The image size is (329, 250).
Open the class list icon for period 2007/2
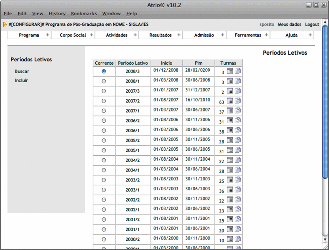pyautogui.click(x=230, y=101)
